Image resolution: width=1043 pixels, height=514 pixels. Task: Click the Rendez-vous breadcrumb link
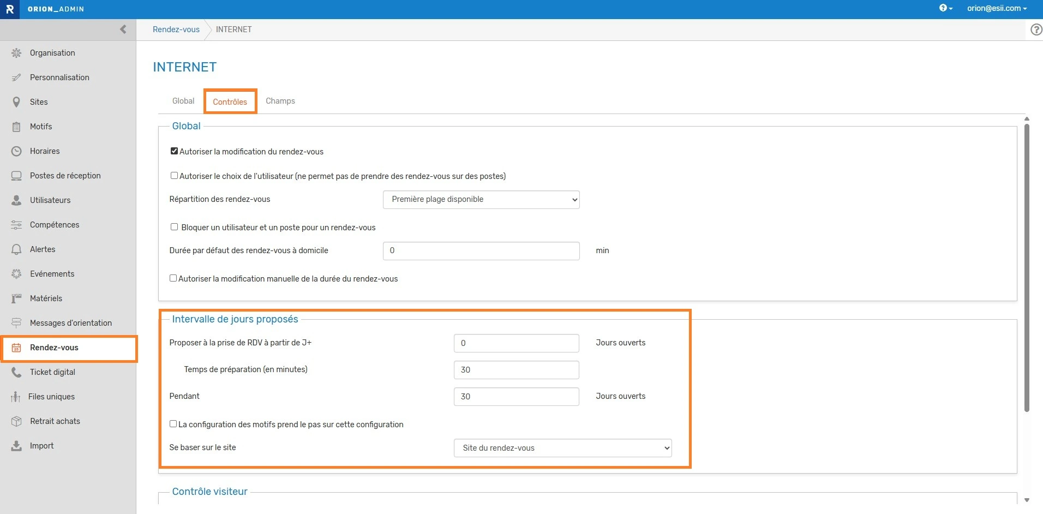click(176, 29)
